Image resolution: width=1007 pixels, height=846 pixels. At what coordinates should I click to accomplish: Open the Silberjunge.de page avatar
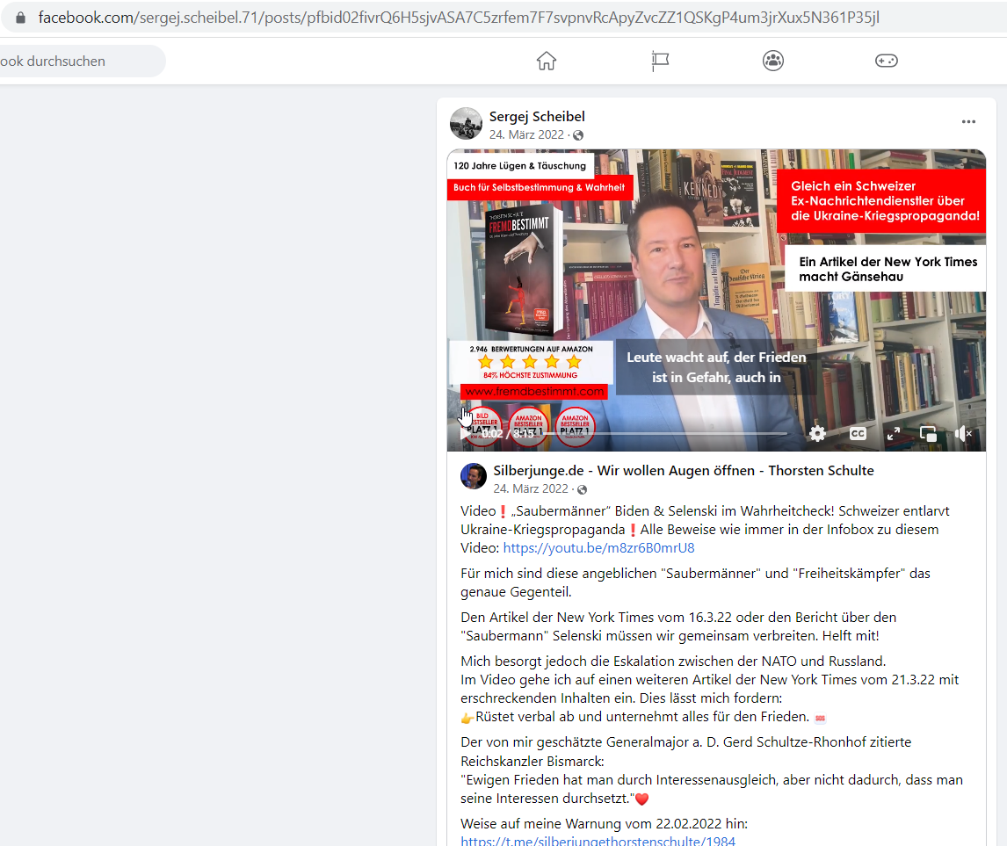click(474, 476)
